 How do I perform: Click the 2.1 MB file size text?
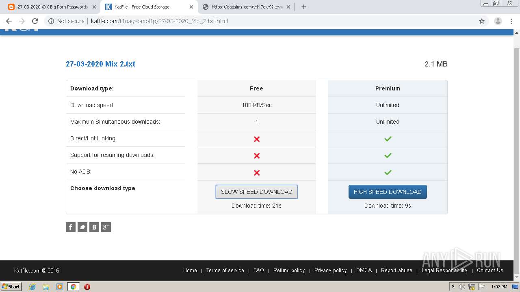436,64
